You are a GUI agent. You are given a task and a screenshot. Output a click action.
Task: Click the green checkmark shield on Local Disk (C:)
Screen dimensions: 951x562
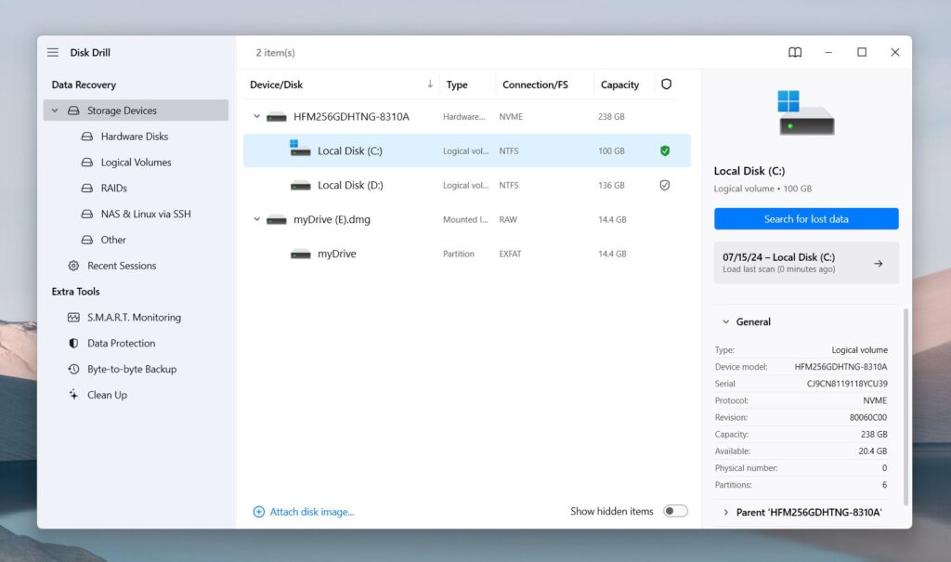coord(665,150)
